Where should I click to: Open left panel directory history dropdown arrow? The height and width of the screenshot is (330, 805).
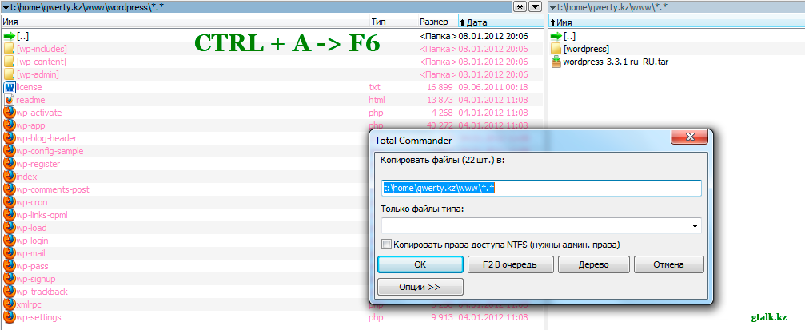536,6
